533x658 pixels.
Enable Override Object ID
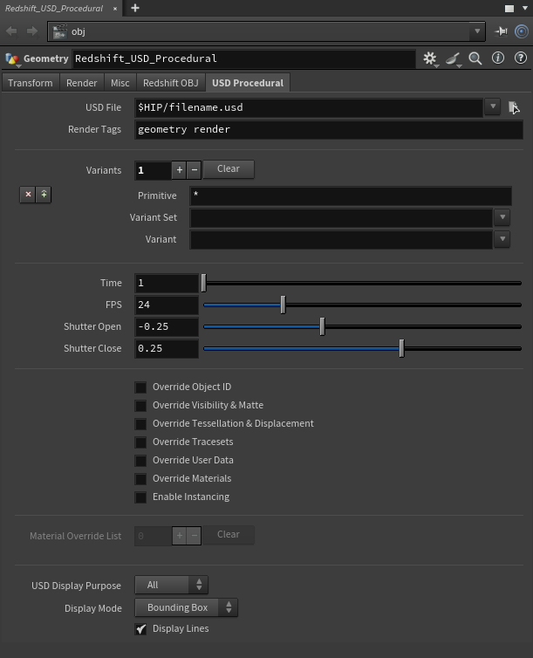(140, 387)
